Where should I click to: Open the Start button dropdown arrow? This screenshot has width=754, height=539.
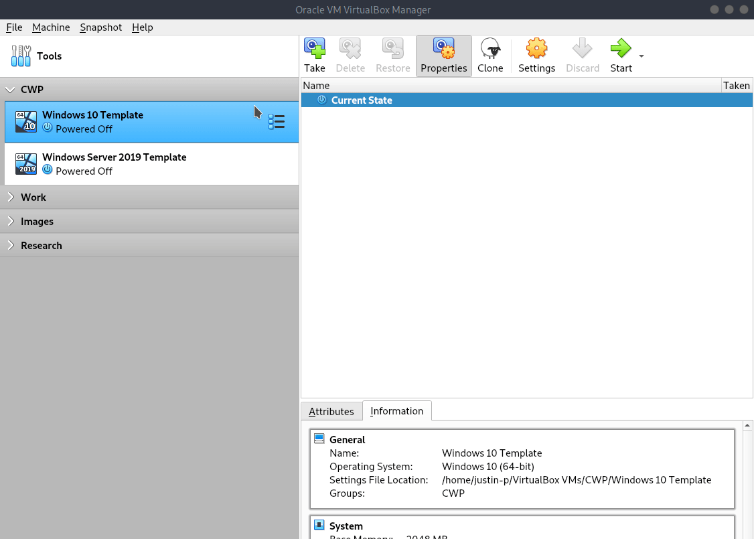(x=642, y=56)
